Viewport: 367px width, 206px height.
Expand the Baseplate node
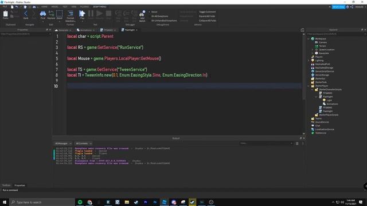pos(313,53)
